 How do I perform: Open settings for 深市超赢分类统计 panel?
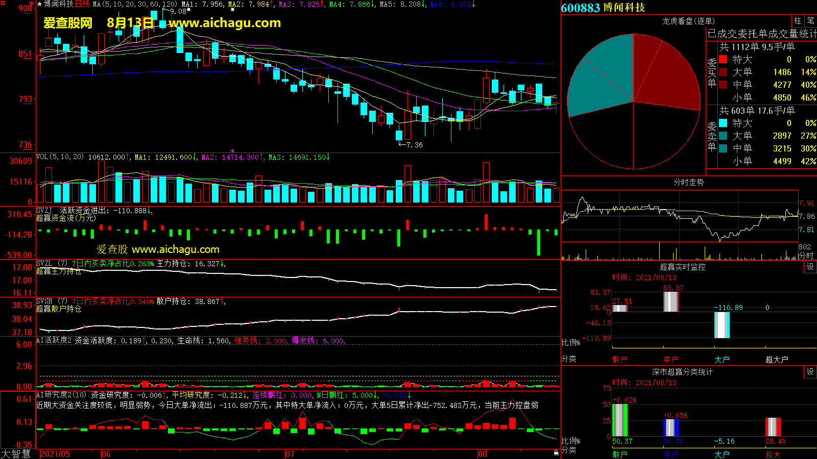coord(810,372)
